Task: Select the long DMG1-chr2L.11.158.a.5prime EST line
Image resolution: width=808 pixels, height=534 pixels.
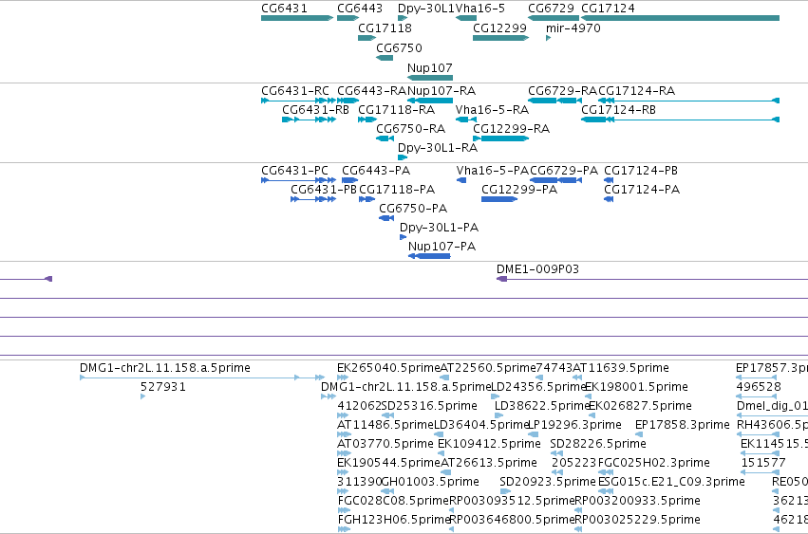Action: (202, 377)
